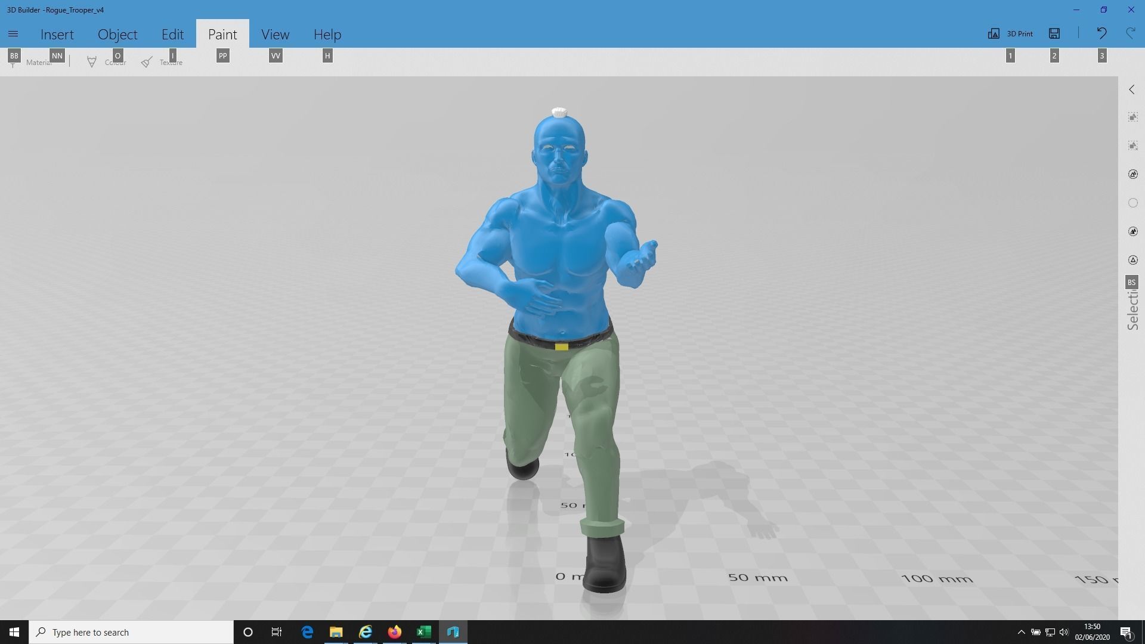Click the 3D Print button
Viewport: 1145px width, 644px height.
pyautogui.click(x=1010, y=34)
